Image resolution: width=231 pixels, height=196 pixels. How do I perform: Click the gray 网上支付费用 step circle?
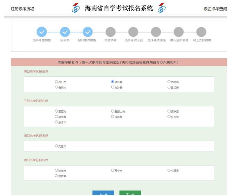201,32
